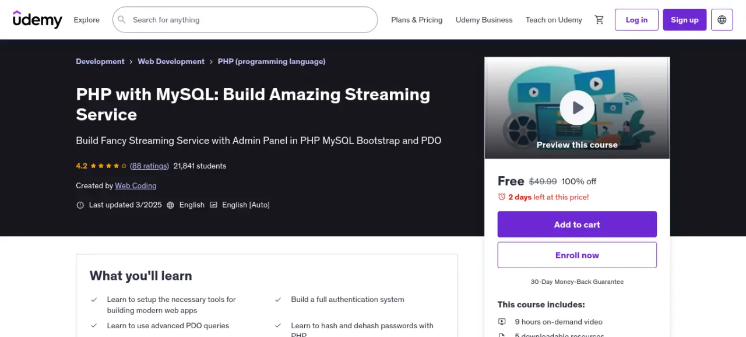Open the Web Development breadcrumb link
The image size is (746, 337).
pos(171,62)
